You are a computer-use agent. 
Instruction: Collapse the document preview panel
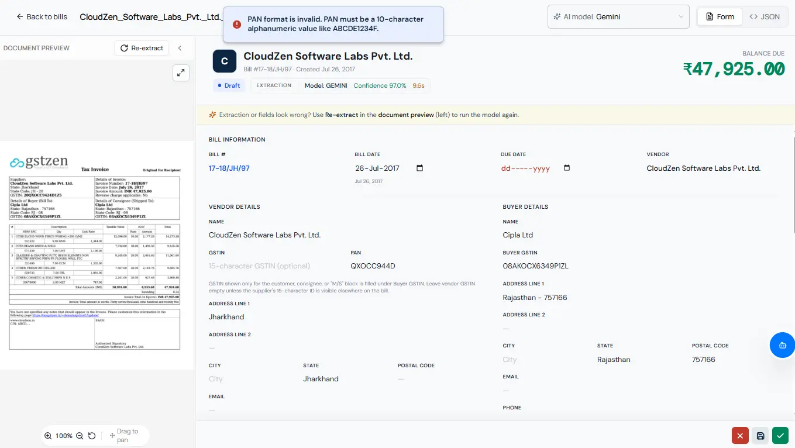[180, 48]
